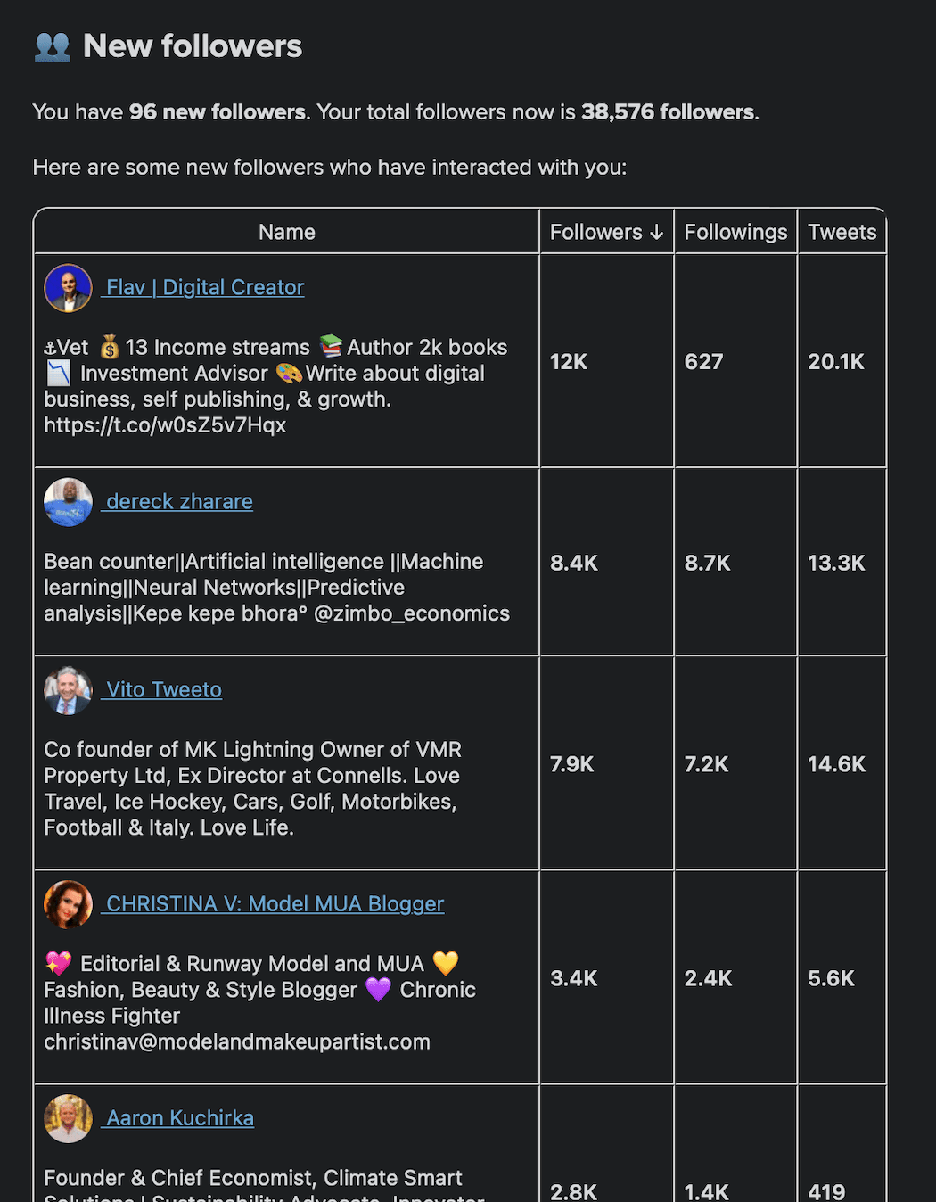Click the Followers sort arrow
Screen dimensions: 936x1202
(657, 232)
